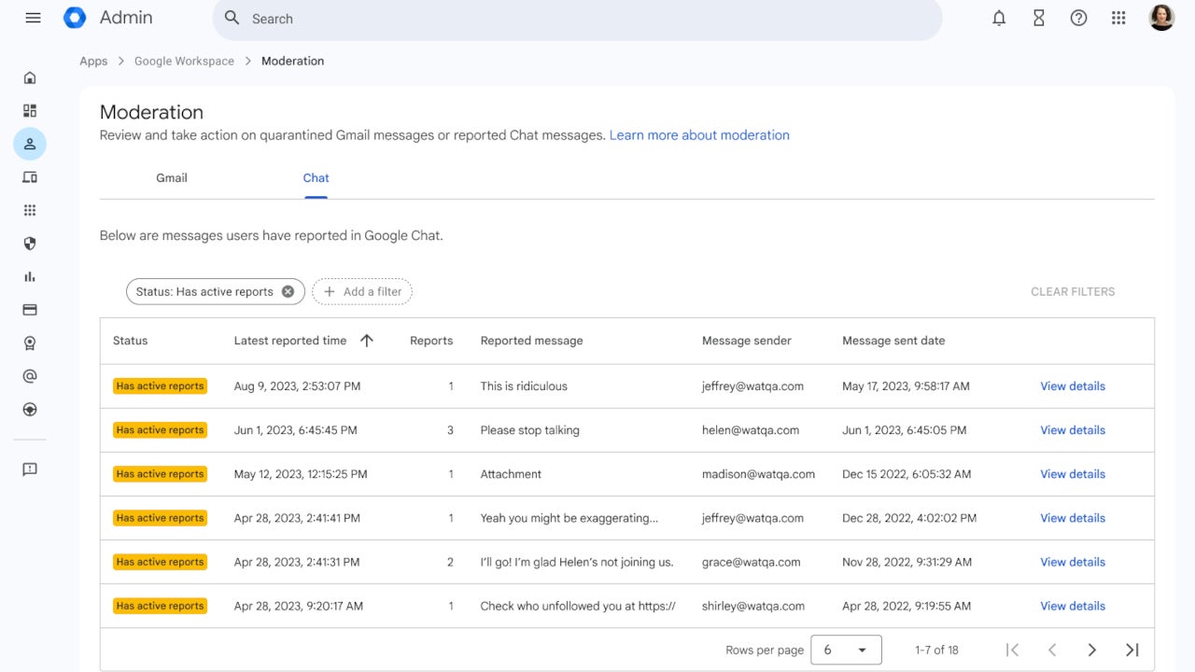
Task: View details for the Attachment message
Action: coord(1073,474)
